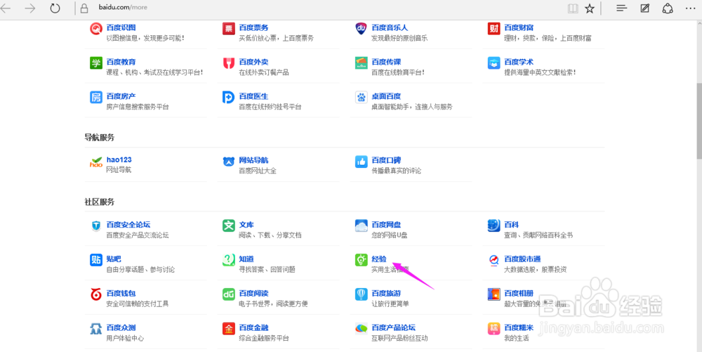Click the 百度口碑 thumbs-up icon

(x=361, y=162)
